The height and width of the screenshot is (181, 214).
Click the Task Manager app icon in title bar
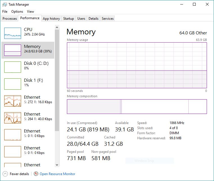point(4,5)
